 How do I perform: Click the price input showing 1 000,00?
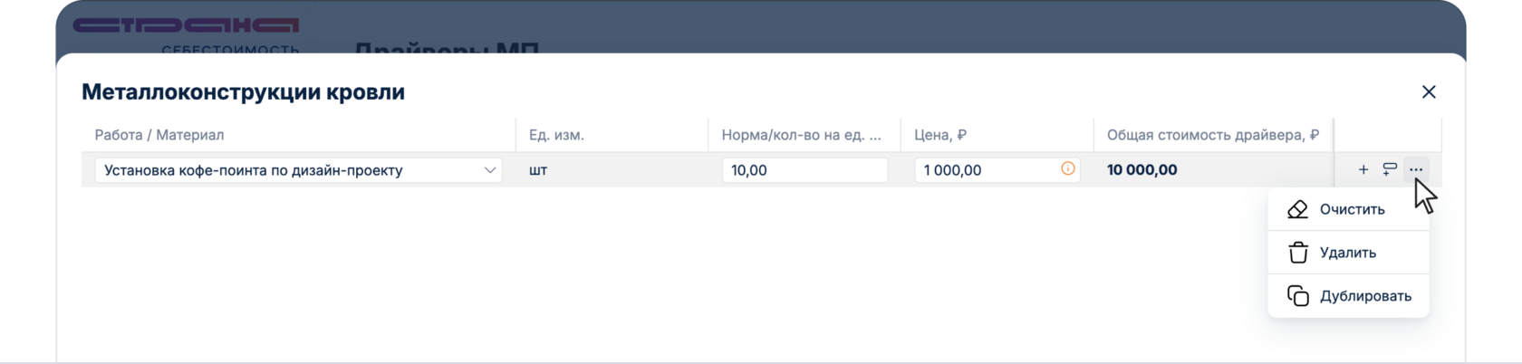tap(983, 170)
